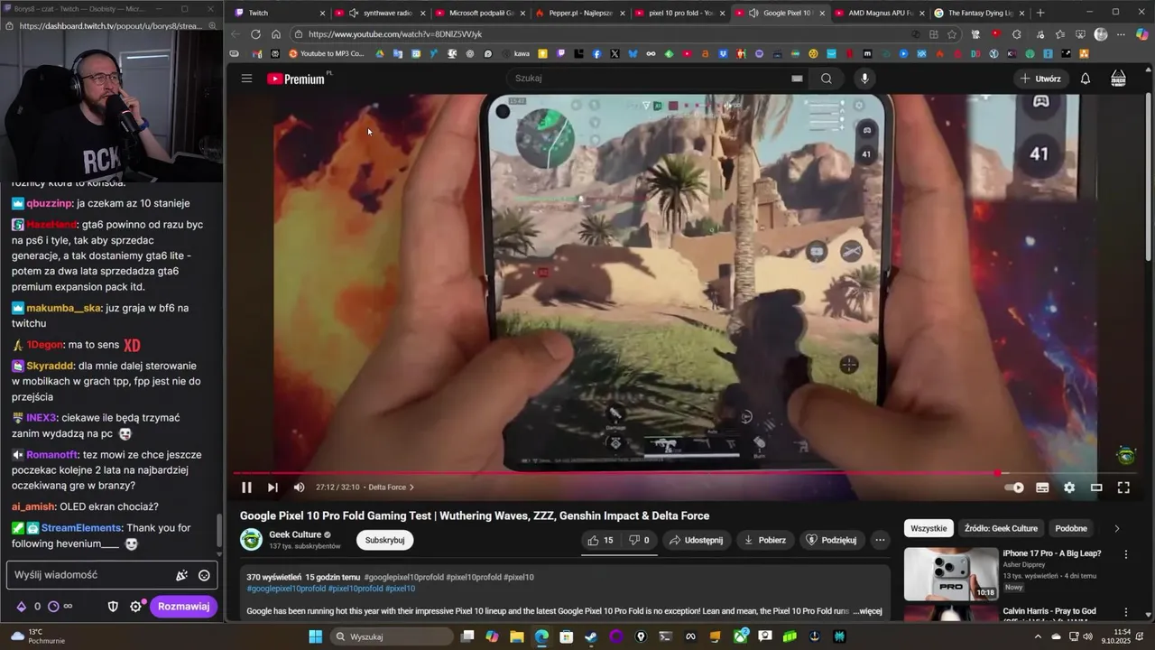The height and width of the screenshot is (650, 1155).
Task: Open the Xbox app from taskbar
Action: 740,636
